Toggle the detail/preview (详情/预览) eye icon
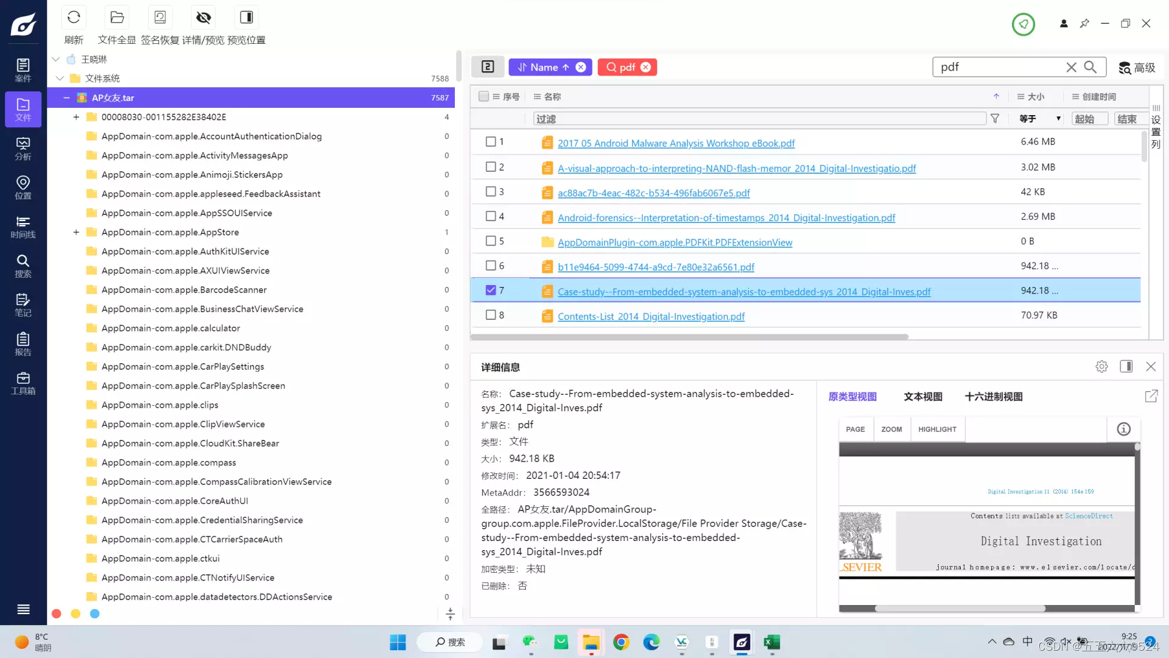Image resolution: width=1169 pixels, height=658 pixels. (203, 18)
